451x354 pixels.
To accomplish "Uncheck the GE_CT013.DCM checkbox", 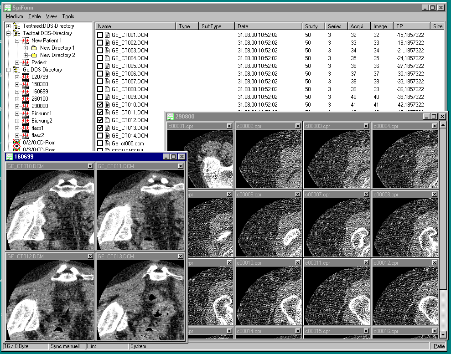I will 100,128.
